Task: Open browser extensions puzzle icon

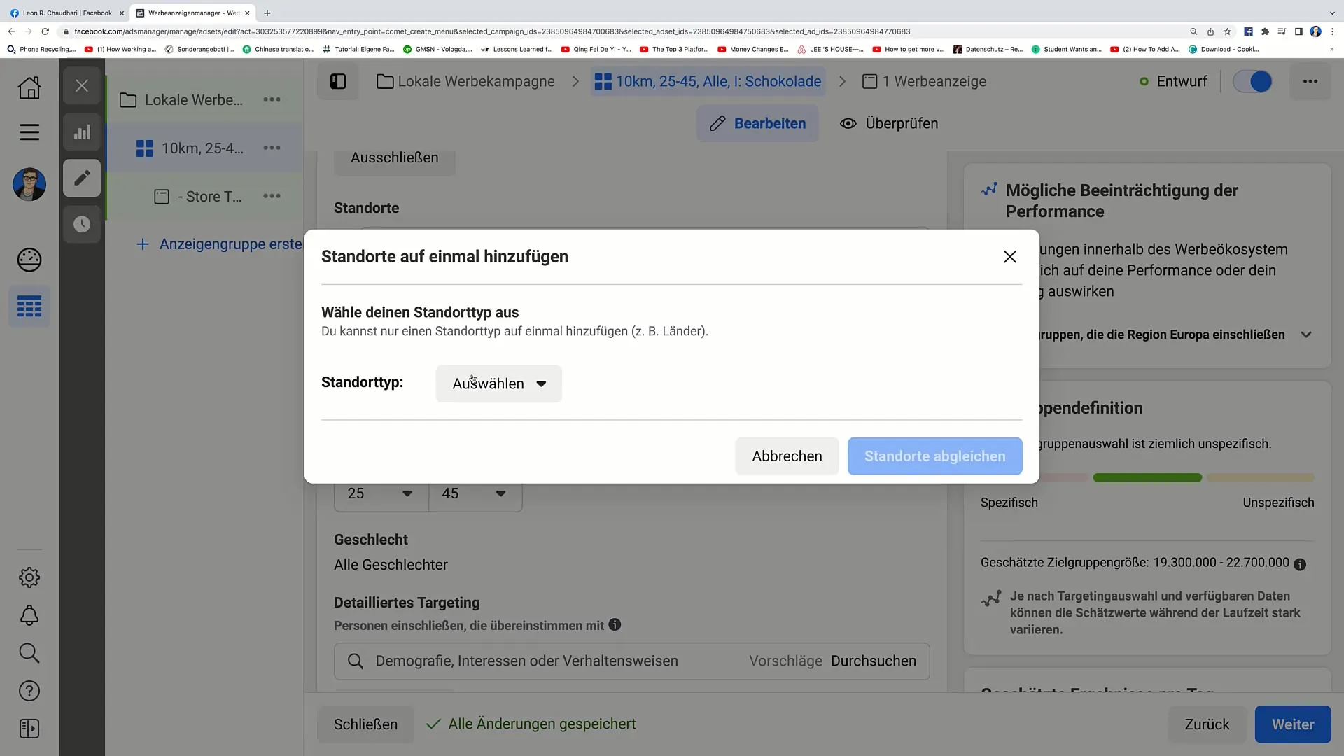Action: point(1265,31)
